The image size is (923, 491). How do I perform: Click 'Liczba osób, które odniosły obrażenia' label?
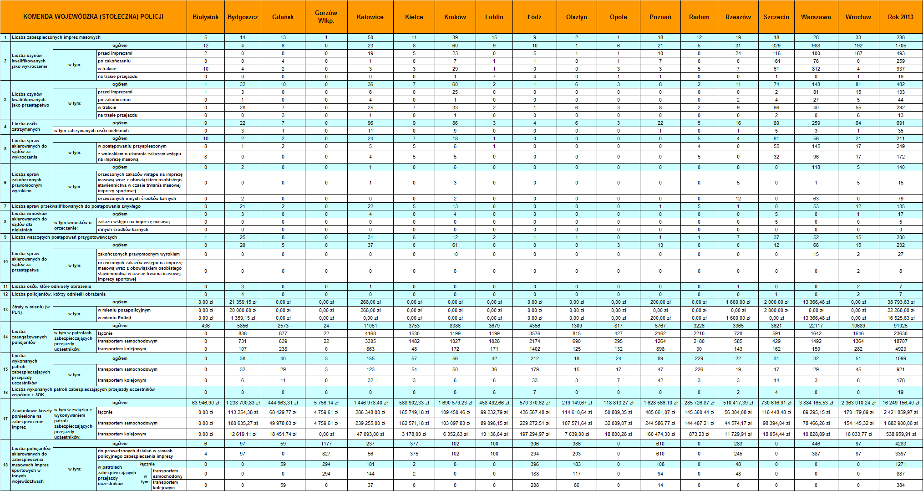point(99,286)
